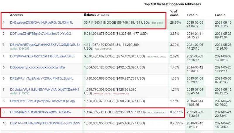Open address DBs4WcRE7eysKwRxHNX88XZVCQ9M6QSUSz
The height and width of the screenshot is (133, 234).
[45, 45]
